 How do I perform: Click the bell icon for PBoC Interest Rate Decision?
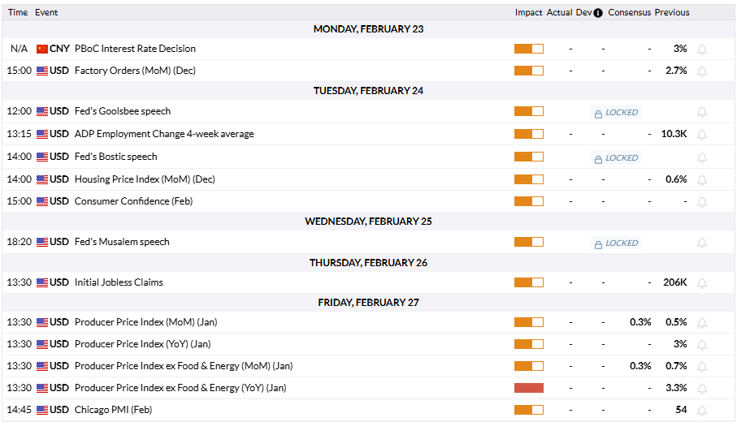tap(702, 50)
